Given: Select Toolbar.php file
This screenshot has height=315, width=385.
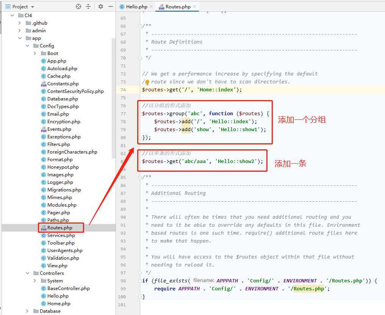Looking at the screenshot, I should pyautogui.click(x=61, y=243).
